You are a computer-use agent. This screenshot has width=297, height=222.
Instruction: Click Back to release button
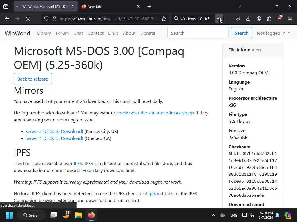pyautogui.click(x=33, y=79)
